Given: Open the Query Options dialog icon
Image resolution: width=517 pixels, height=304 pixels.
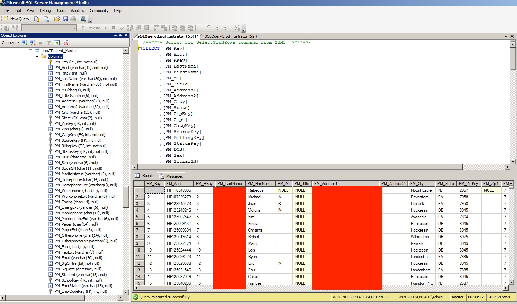Looking at the screenshot, I should pos(138,28).
